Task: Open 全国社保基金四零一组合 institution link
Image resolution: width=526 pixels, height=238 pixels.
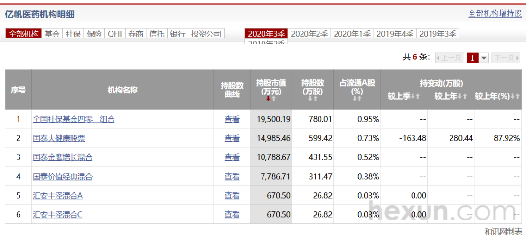Action: coord(74,119)
